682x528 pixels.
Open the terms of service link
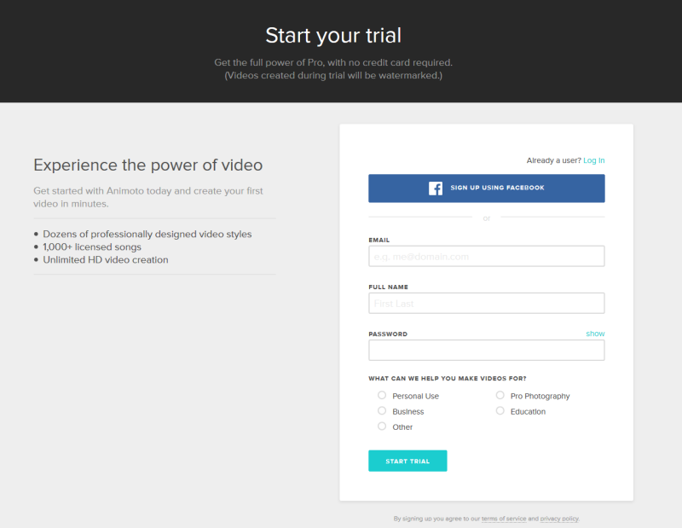point(504,519)
